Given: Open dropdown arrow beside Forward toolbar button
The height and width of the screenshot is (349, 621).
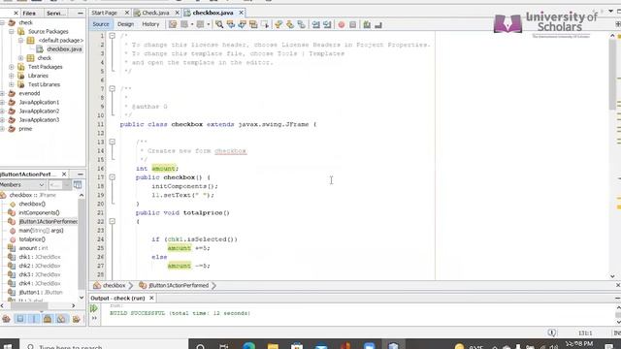Looking at the screenshot, I should (x=209, y=24).
